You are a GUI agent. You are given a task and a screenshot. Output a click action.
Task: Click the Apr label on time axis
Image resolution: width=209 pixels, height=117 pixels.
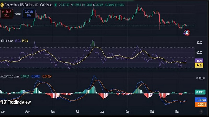tap(3, 112)
